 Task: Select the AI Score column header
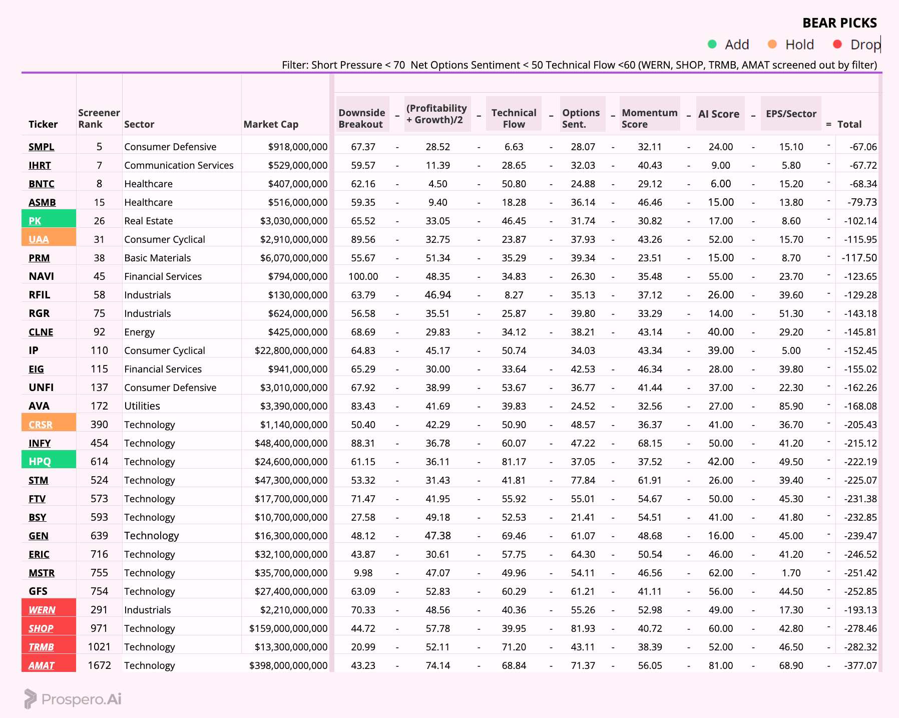(719, 114)
